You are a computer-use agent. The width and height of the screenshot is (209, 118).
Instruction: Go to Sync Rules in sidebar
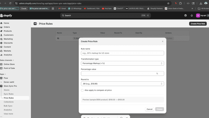click(x=9, y=94)
